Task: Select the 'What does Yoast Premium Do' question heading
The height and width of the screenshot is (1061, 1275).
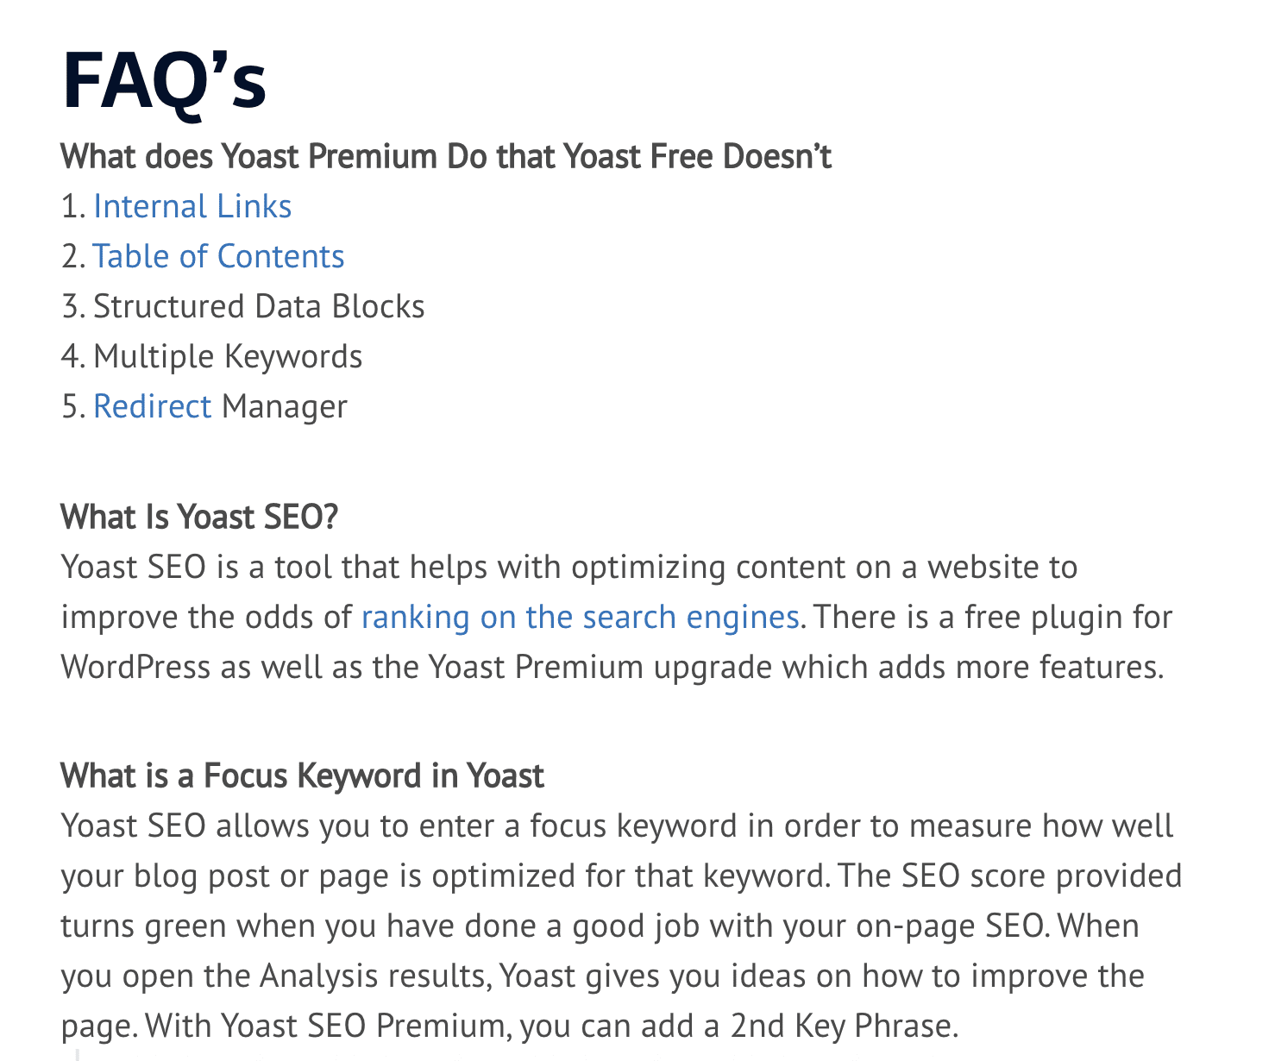Action: (x=446, y=157)
